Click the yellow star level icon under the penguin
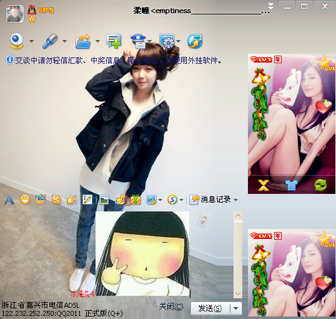This screenshot has width=336, height=319. 32,19
